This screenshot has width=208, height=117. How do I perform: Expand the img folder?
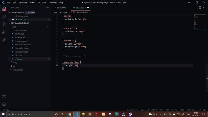click(12, 62)
